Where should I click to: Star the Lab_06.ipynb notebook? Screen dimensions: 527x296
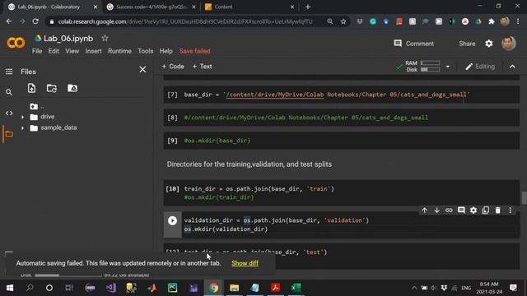coord(105,39)
